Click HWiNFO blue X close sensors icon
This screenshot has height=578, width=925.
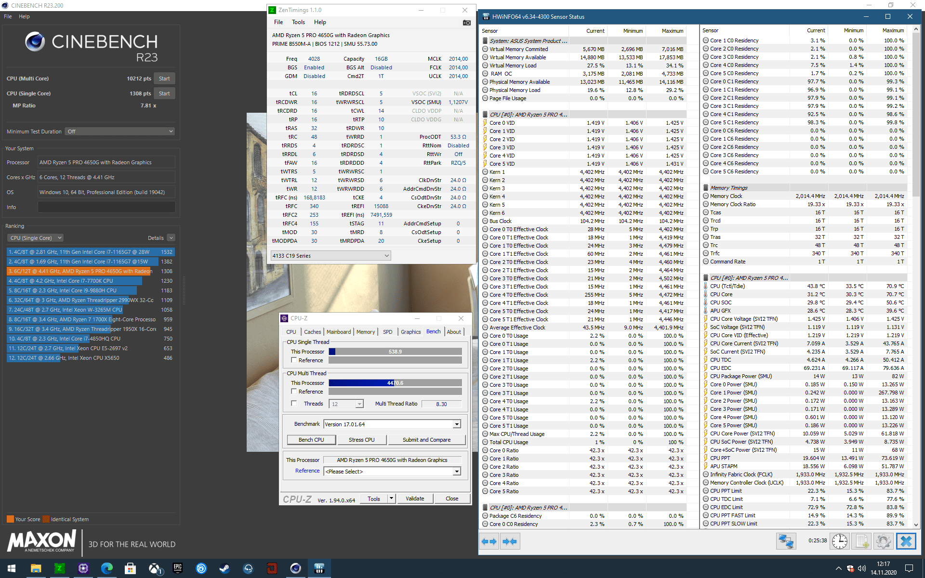[906, 541]
